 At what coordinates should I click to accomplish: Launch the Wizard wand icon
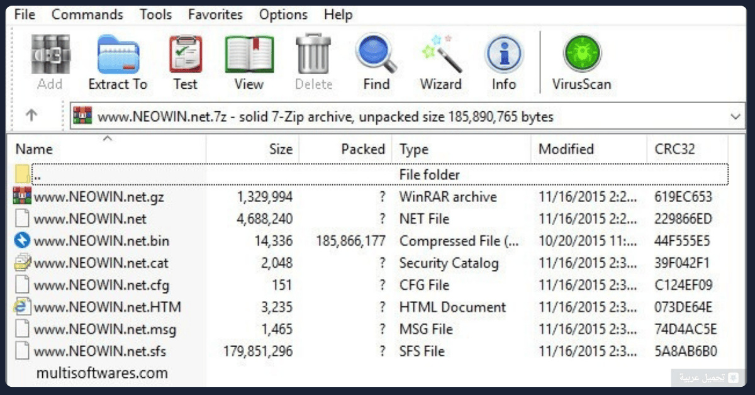[440, 54]
